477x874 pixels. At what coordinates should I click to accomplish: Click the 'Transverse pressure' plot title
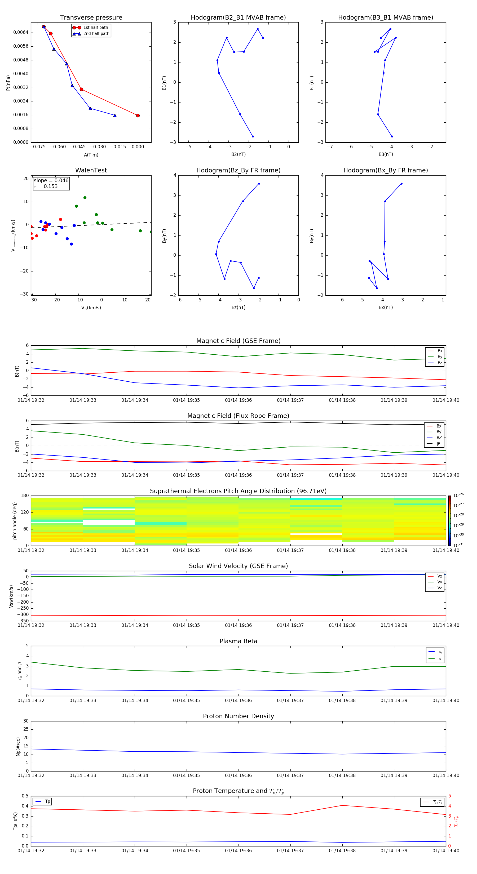(x=91, y=18)
